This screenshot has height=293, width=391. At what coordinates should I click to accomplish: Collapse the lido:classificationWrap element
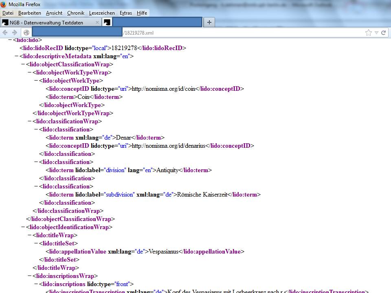(29, 121)
